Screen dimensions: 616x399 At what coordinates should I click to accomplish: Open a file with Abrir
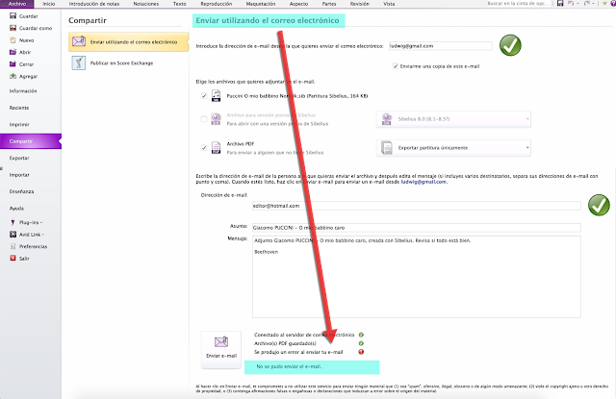point(20,52)
